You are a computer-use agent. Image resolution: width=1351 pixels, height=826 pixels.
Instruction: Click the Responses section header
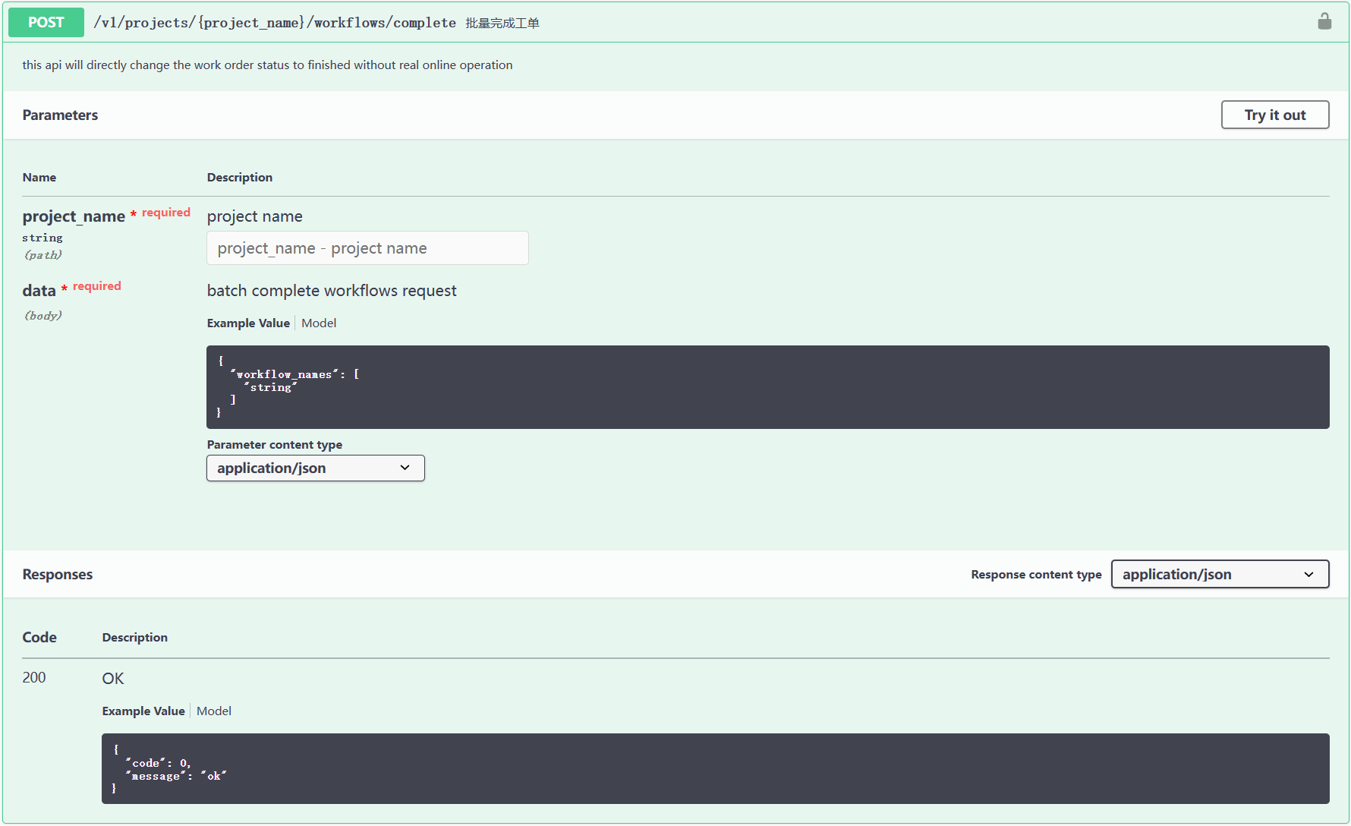pos(57,574)
